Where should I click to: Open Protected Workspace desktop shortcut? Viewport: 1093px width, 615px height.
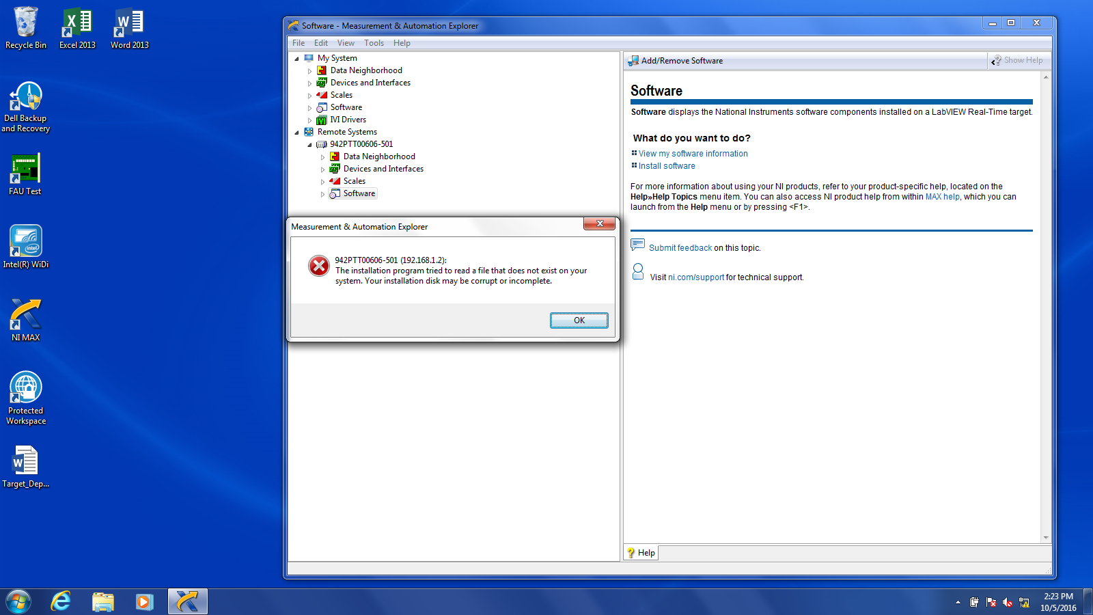26,398
